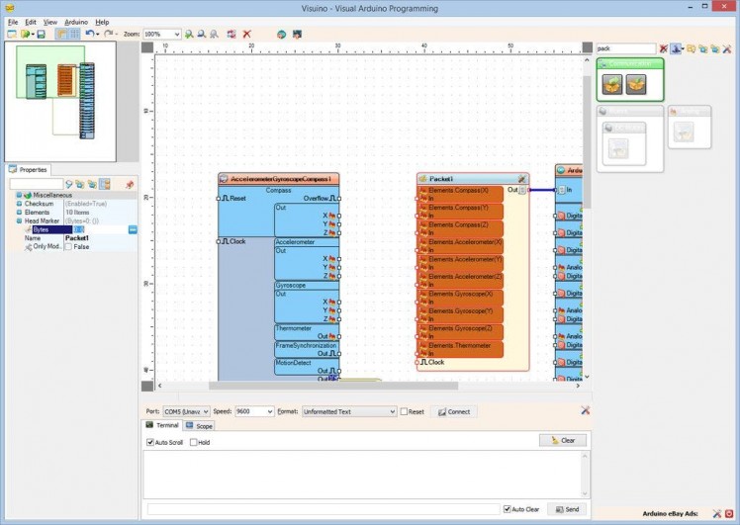Click the Zoom In magnifier icon
The height and width of the screenshot is (525, 740).
(189, 34)
